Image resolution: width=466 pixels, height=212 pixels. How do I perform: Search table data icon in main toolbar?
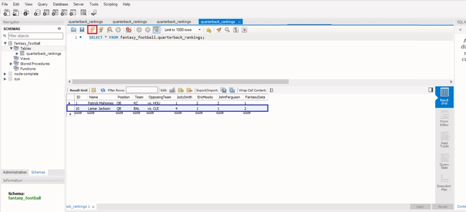[83, 12]
